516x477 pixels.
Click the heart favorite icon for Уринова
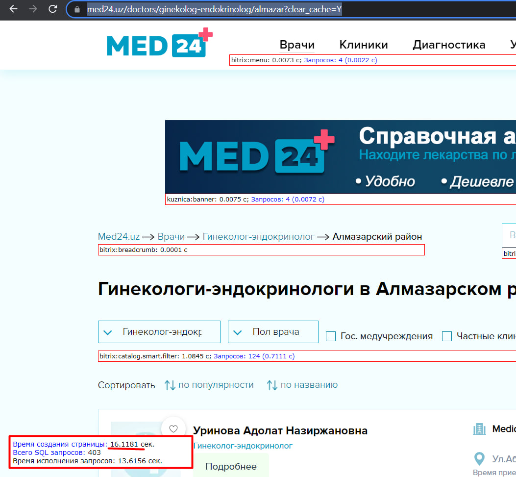173,428
